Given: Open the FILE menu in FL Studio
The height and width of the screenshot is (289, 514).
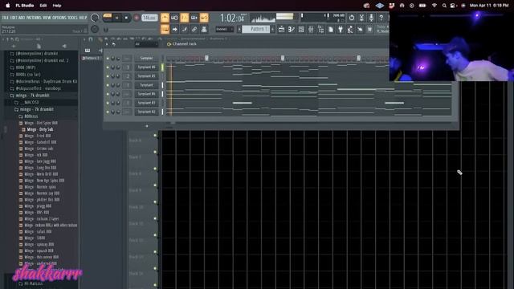Looking at the screenshot, I should (6, 18).
